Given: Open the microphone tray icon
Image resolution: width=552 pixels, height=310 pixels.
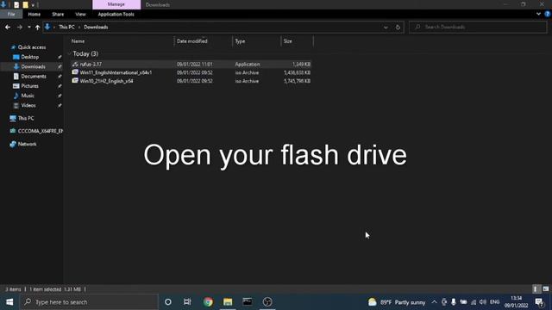Looking at the screenshot, I should (x=454, y=302).
